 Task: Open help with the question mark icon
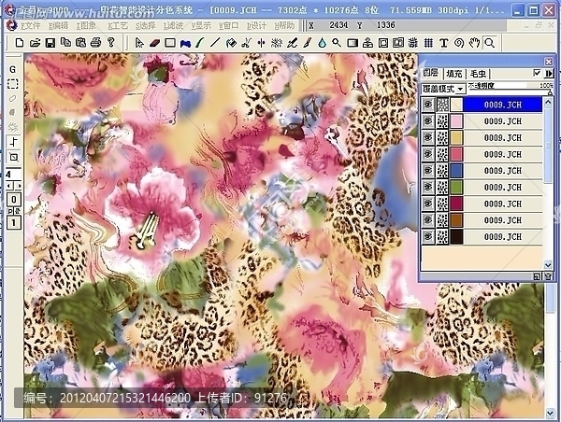point(111,43)
